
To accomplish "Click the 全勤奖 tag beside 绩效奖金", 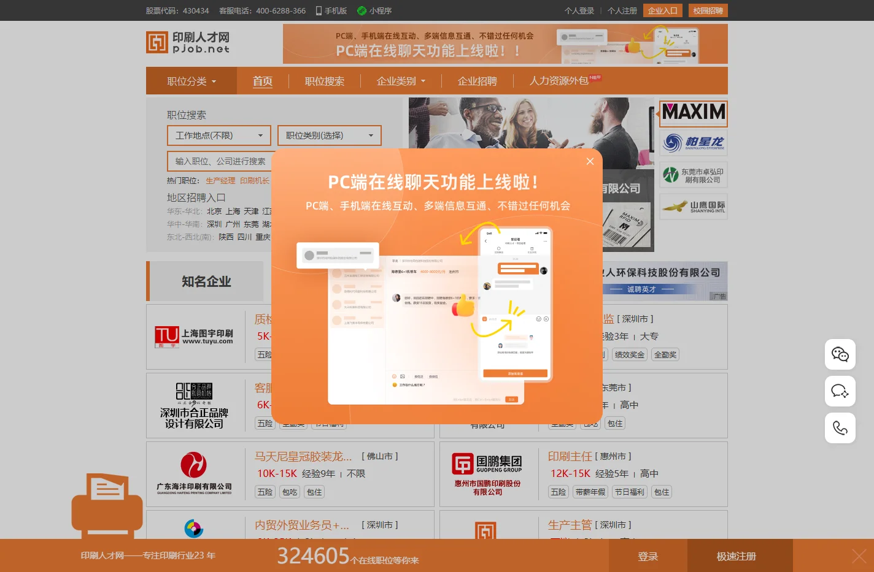I will (665, 354).
